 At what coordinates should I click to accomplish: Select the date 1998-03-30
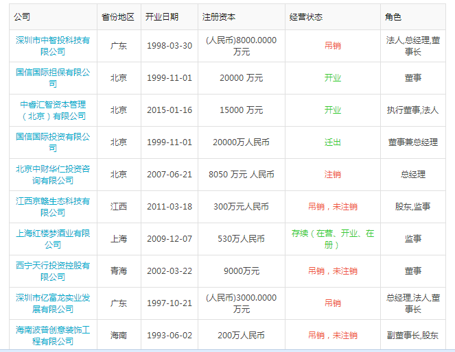pyautogui.click(x=170, y=46)
